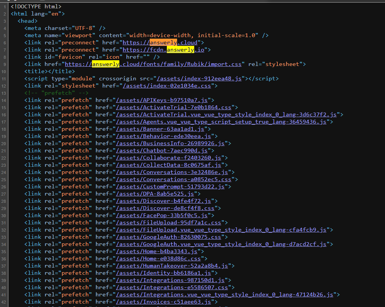Open the Home-e038d86c.css link
This screenshot has width=385, height=307.
coord(158,258)
